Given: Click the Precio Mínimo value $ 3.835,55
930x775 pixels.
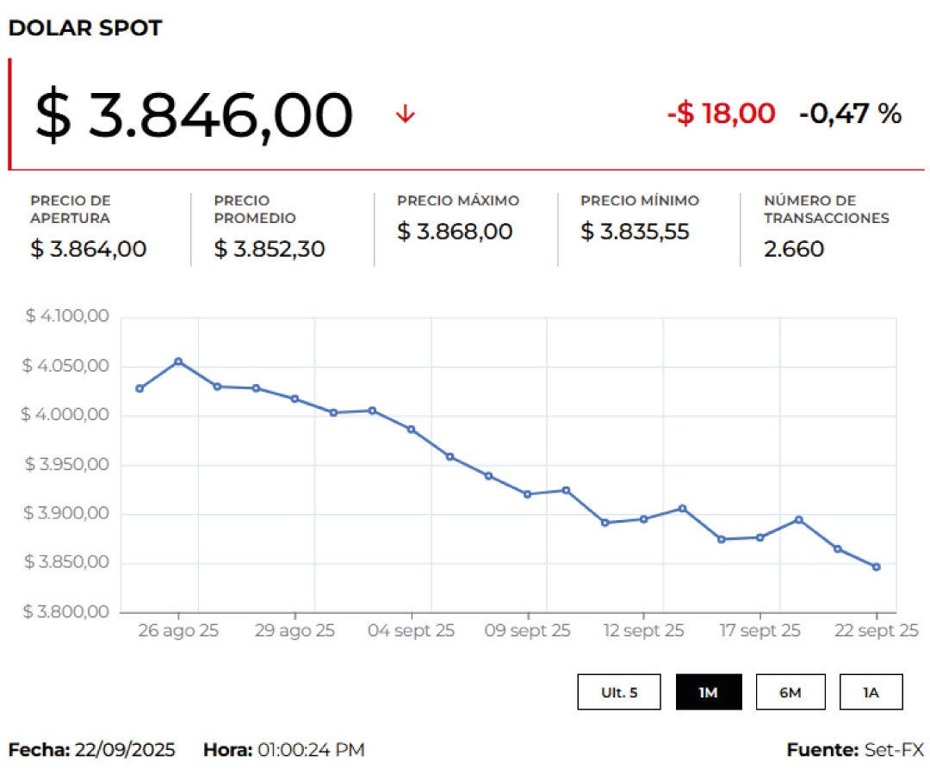Looking at the screenshot, I should (635, 232).
